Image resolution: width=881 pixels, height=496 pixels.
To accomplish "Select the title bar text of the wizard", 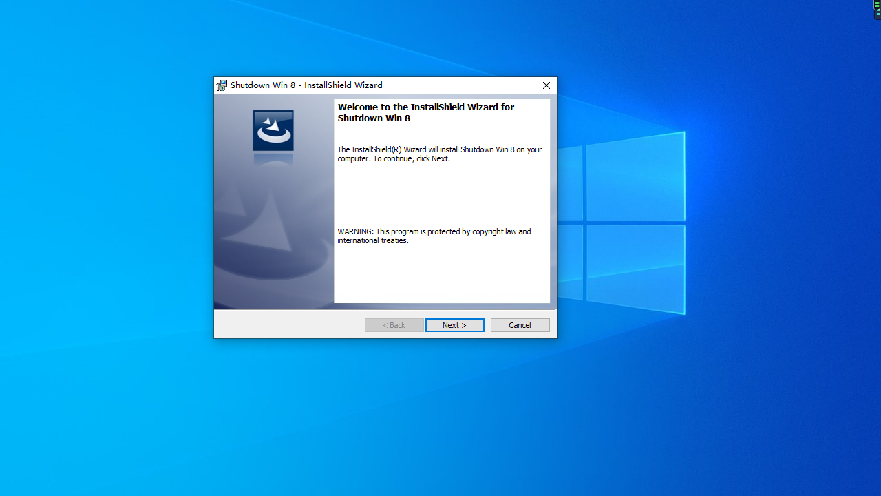I will click(306, 85).
